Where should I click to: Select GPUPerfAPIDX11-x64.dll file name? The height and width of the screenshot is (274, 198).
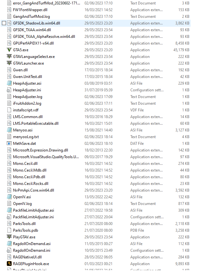coord(33,43)
